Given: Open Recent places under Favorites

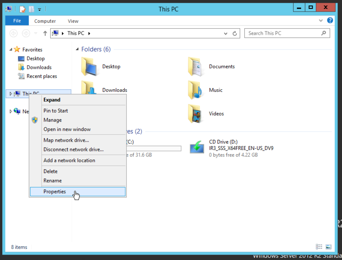Looking at the screenshot, I should [42, 76].
